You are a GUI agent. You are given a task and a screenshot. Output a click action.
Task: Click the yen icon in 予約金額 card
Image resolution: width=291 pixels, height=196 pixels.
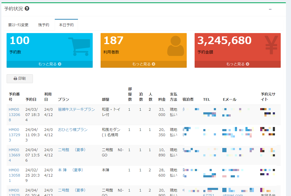click(271, 45)
